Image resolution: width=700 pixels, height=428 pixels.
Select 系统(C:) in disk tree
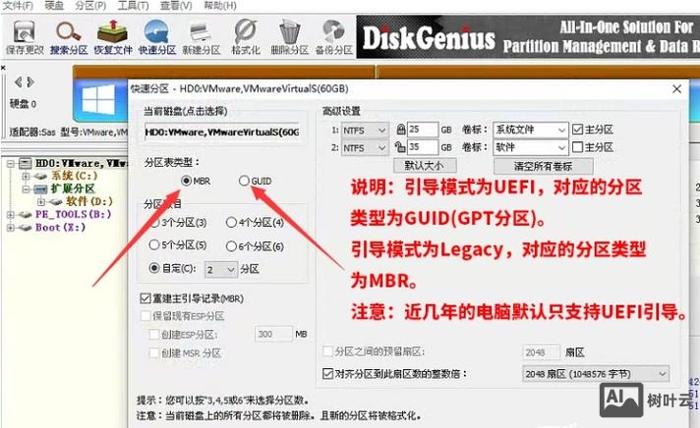[x=74, y=176]
